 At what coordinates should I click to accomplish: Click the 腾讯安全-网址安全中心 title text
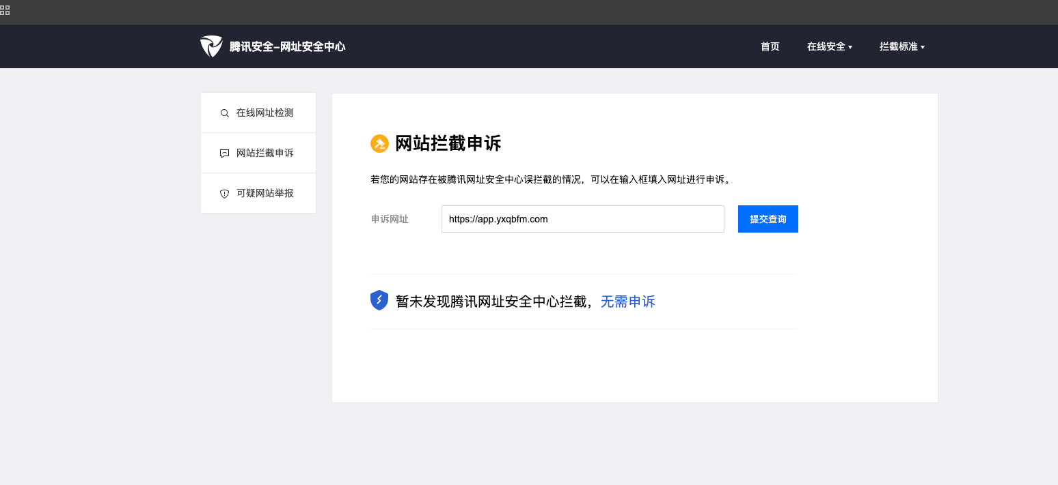point(288,46)
